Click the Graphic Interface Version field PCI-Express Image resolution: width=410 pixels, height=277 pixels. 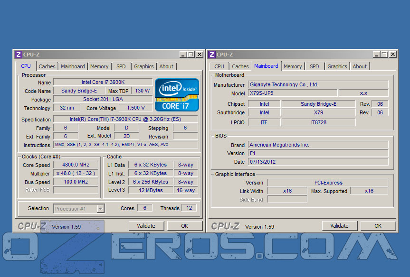coord(328,183)
